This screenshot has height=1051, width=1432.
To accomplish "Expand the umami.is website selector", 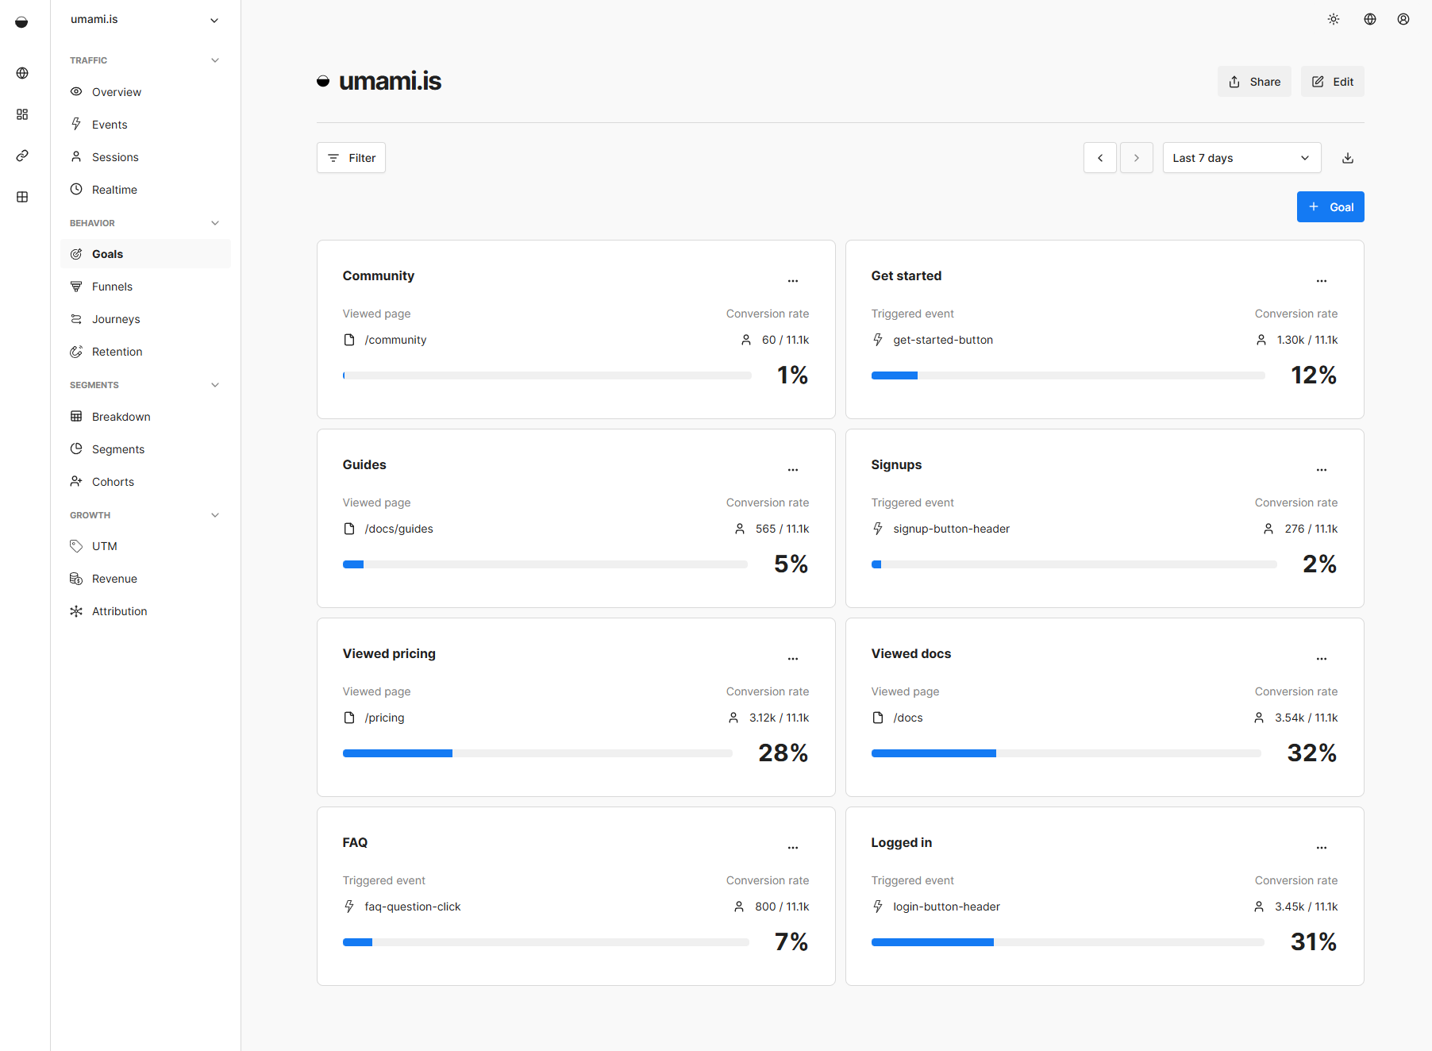I will (144, 20).
